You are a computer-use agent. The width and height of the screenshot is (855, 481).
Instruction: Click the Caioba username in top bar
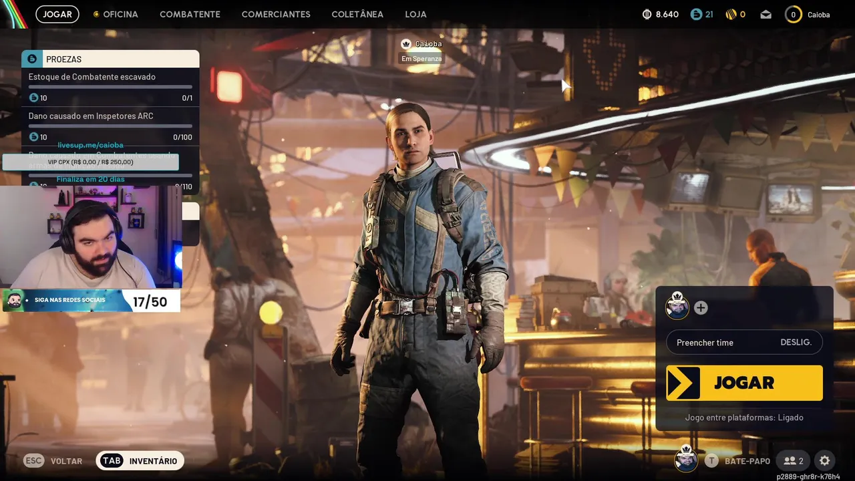[818, 15]
